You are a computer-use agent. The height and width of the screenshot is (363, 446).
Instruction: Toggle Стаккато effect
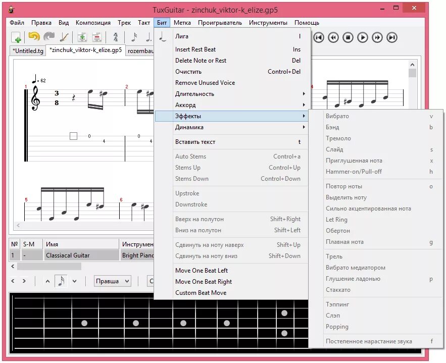(376, 290)
